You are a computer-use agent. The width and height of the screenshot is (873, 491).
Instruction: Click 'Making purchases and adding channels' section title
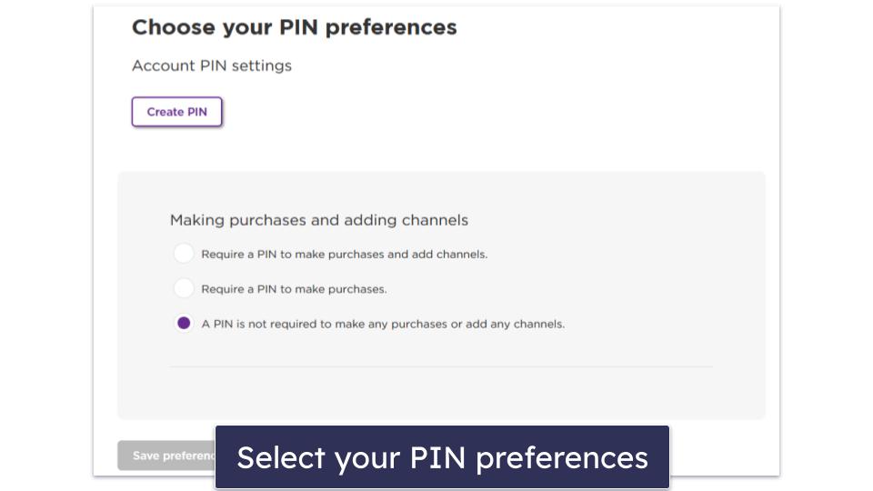click(318, 220)
